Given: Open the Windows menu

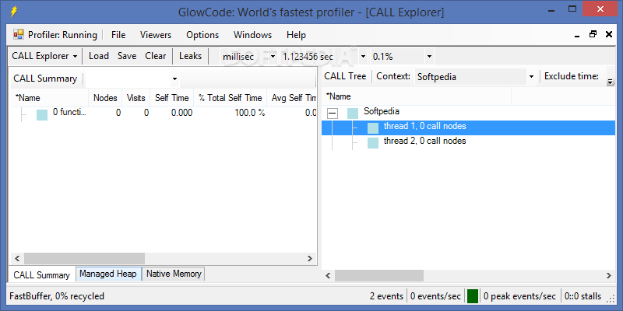Looking at the screenshot, I should pyautogui.click(x=252, y=35).
